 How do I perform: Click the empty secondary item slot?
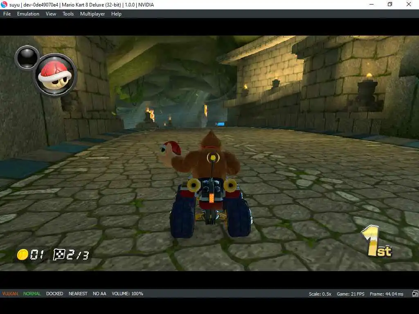tap(27, 58)
